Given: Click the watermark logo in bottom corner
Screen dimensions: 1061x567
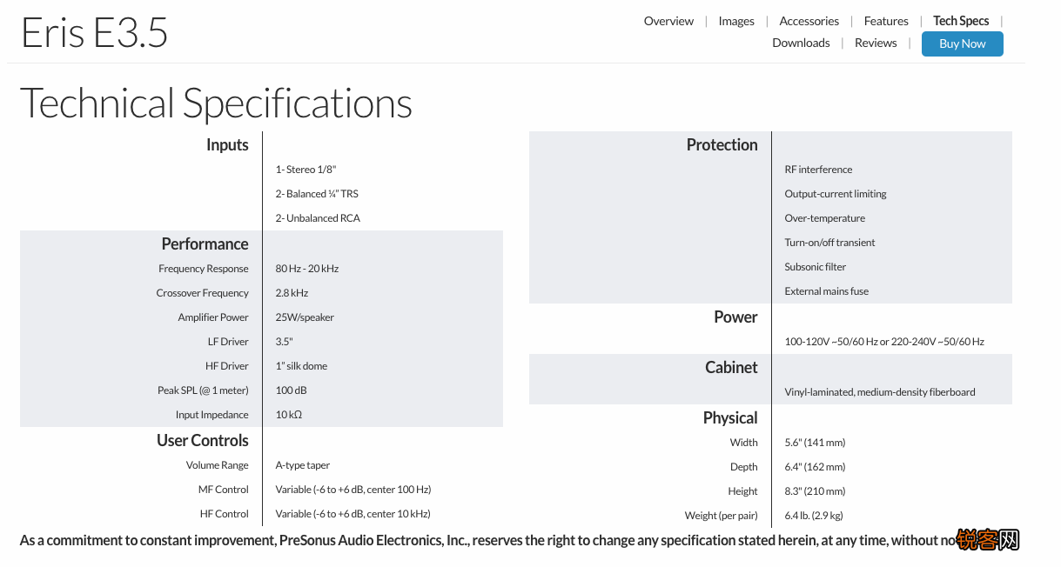Looking at the screenshot, I should click(988, 540).
